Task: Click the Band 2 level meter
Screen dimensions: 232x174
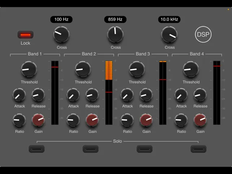Action: tap(109, 93)
